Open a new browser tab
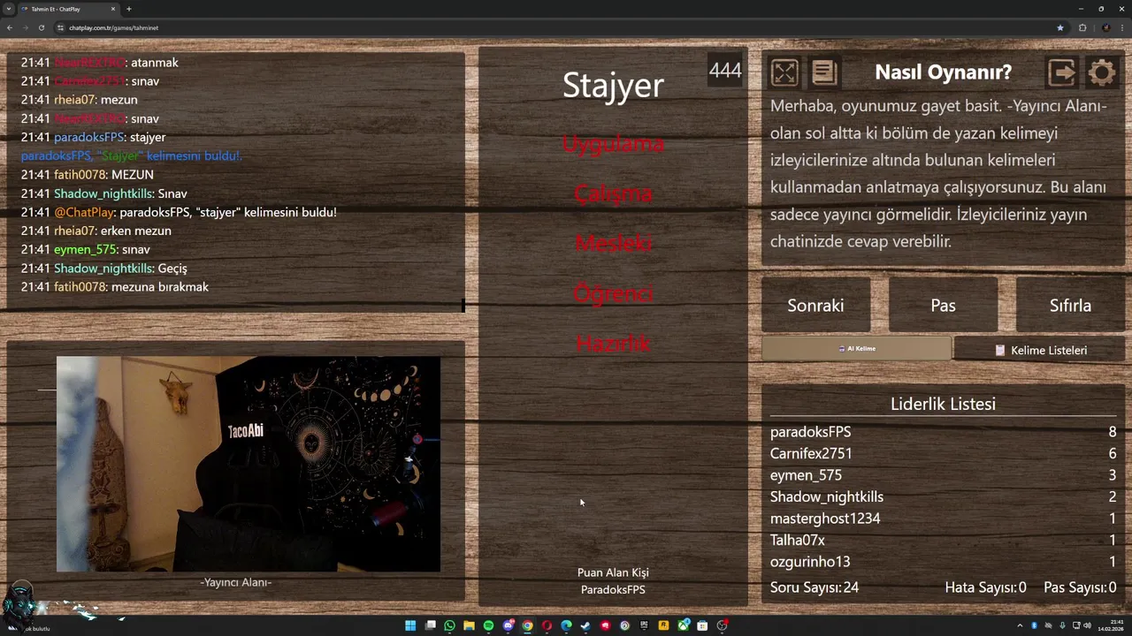The width and height of the screenshot is (1132, 636). [x=129, y=9]
